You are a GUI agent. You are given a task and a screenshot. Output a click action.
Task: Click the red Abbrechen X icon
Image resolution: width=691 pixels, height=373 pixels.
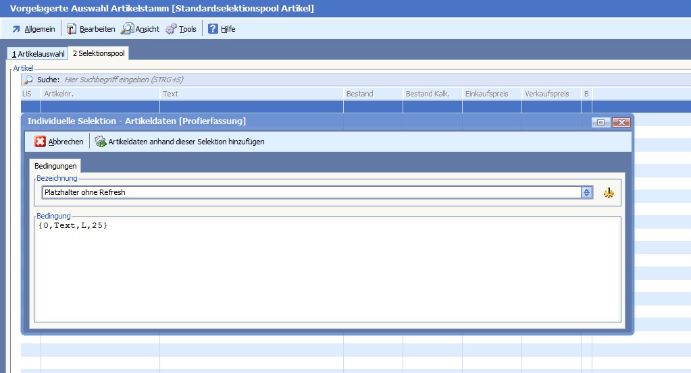[x=41, y=142]
